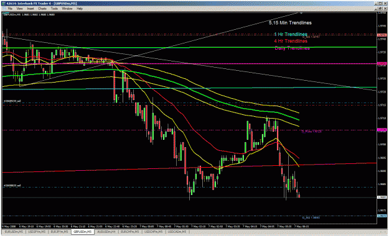Switch to the USDJPYm,M5 chart tab

tap(37, 232)
